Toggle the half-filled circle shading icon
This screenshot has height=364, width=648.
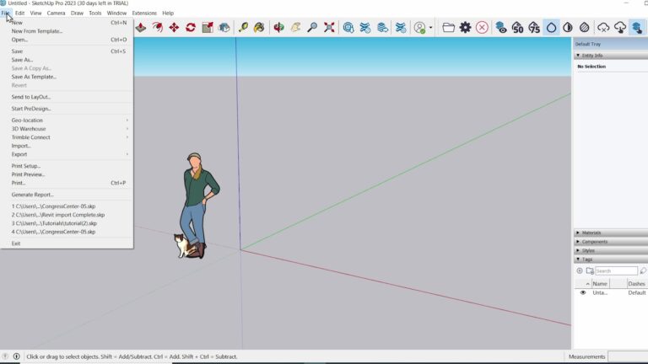pos(568,28)
